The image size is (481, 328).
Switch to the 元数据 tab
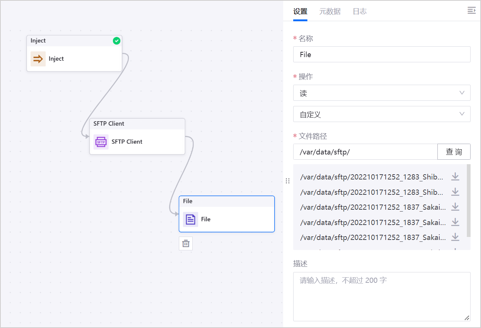point(330,12)
